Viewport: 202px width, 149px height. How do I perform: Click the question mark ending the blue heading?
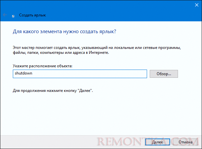click(x=115, y=32)
